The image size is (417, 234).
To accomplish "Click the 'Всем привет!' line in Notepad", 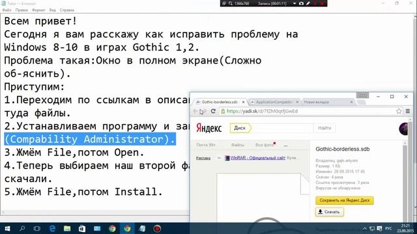I will (40, 21).
